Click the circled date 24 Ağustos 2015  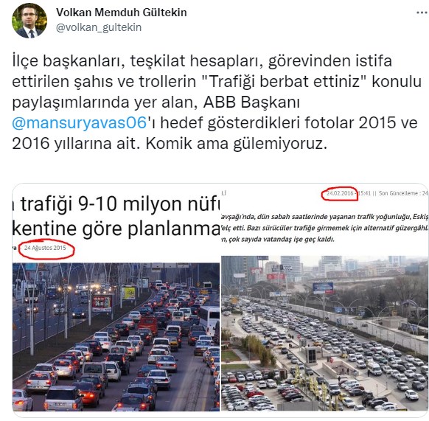[x=45, y=248]
